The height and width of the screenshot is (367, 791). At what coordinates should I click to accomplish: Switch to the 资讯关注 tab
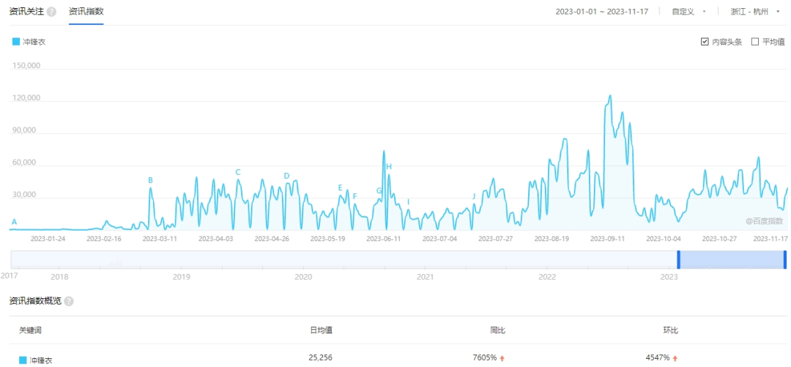pos(26,12)
